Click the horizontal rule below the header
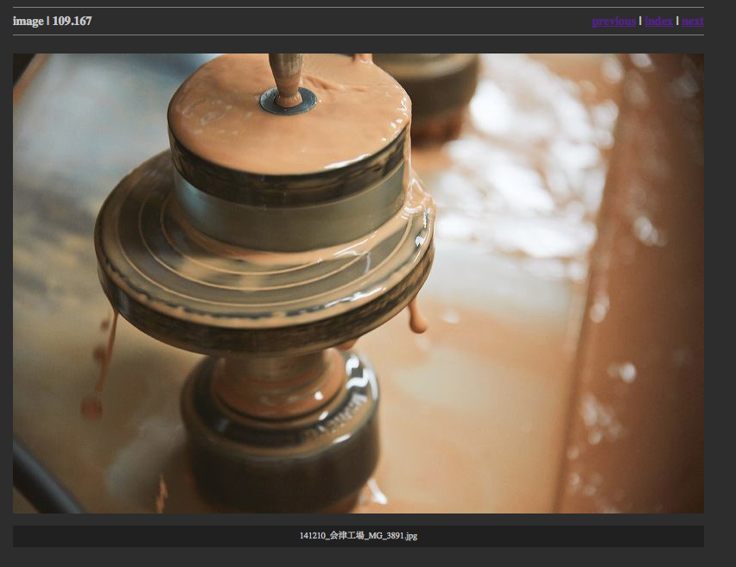This screenshot has width=736, height=567. [358, 35]
